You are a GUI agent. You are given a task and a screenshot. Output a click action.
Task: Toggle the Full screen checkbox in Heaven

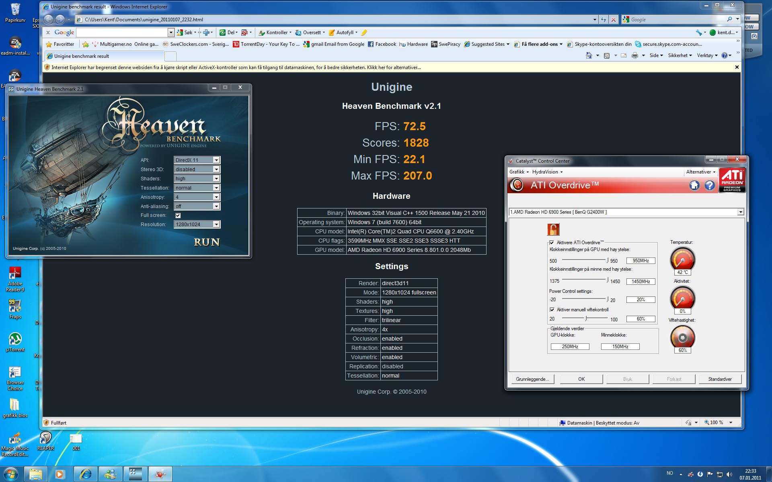(x=178, y=216)
